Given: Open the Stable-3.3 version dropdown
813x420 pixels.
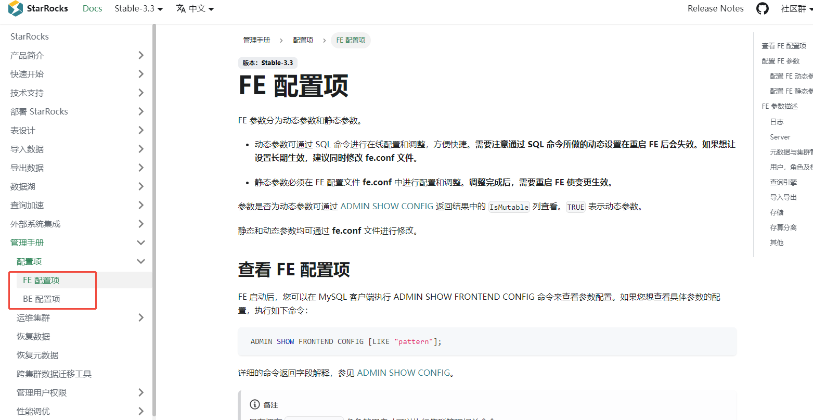Looking at the screenshot, I should pyautogui.click(x=139, y=8).
